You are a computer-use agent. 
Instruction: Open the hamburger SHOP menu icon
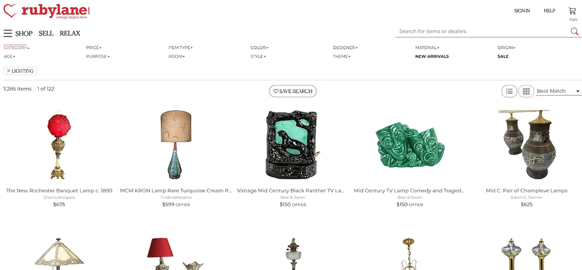[8, 33]
